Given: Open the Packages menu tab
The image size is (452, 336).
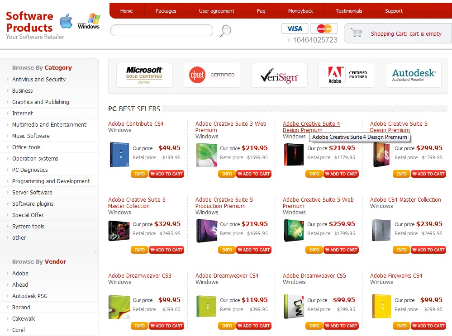Looking at the screenshot, I should [x=166, y=11].
